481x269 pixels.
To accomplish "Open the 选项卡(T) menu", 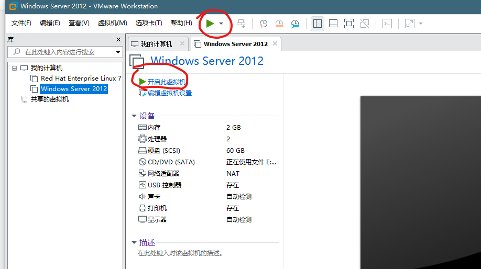I will pos(149,23).
